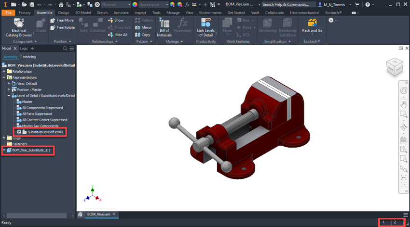Add a new browser panel with plus icon

(x=32, y=49)
